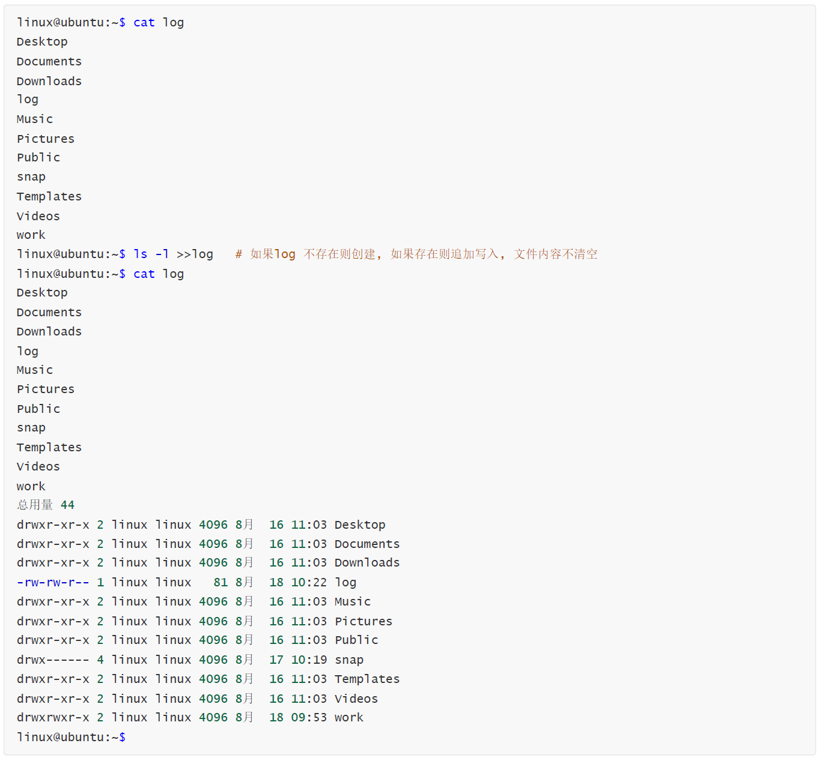819x761 pixels.
Task: Click the work name beside 09:53
Action: click(349, 718)
